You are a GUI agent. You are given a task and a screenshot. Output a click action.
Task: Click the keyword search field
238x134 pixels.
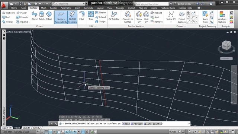[x=152, y=4]
